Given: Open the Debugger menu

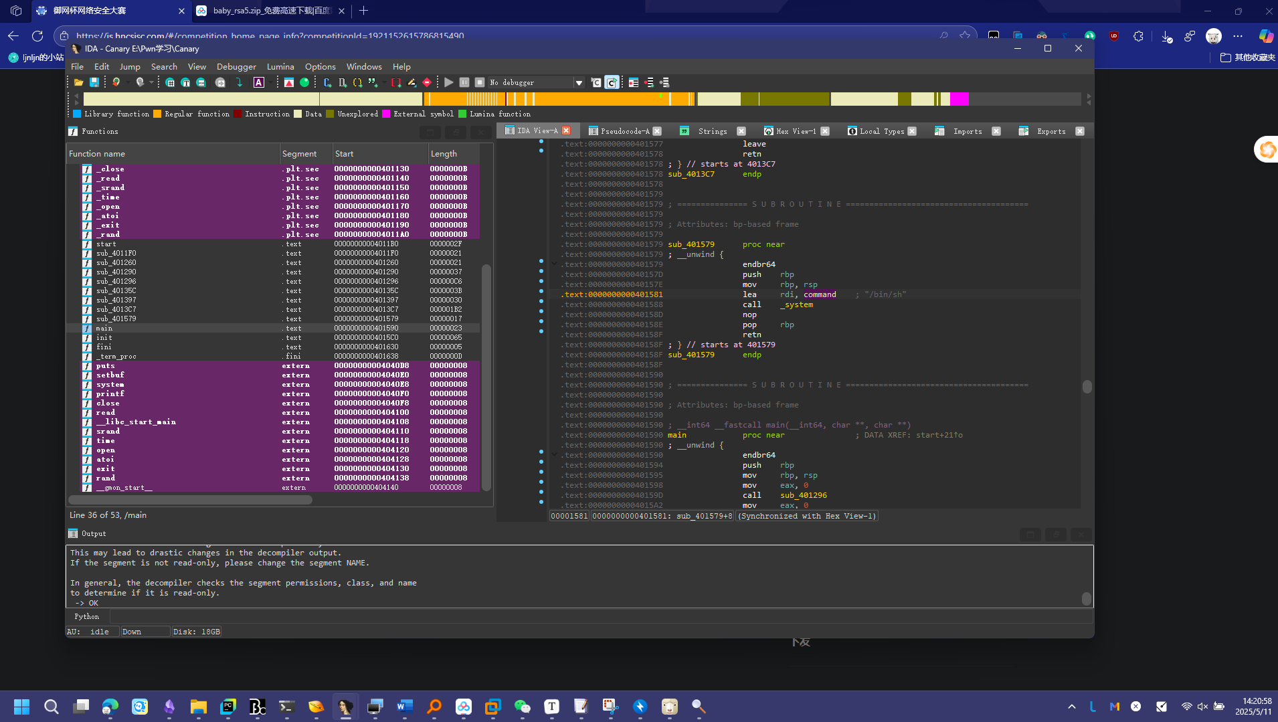Looking at the screenshot, I should pyautogui.click(x=236, y=66).
